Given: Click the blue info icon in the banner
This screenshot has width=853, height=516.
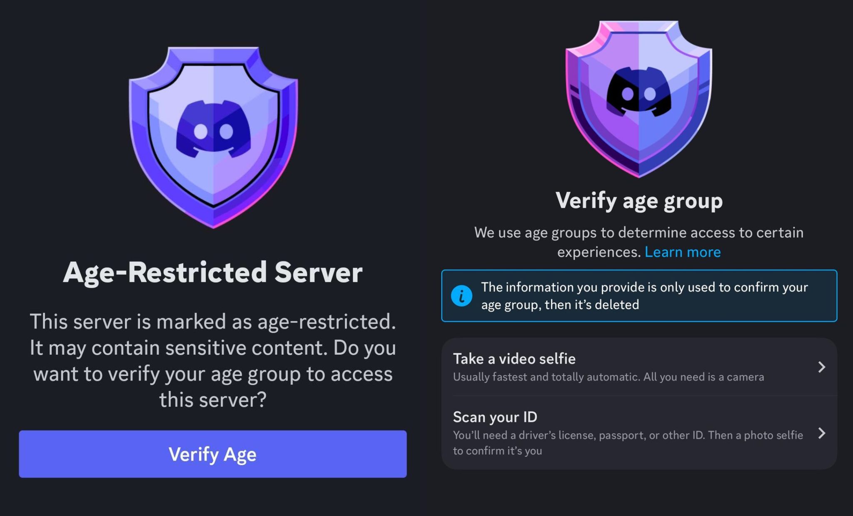Looking at the screenshot, I should coord(461,296).
